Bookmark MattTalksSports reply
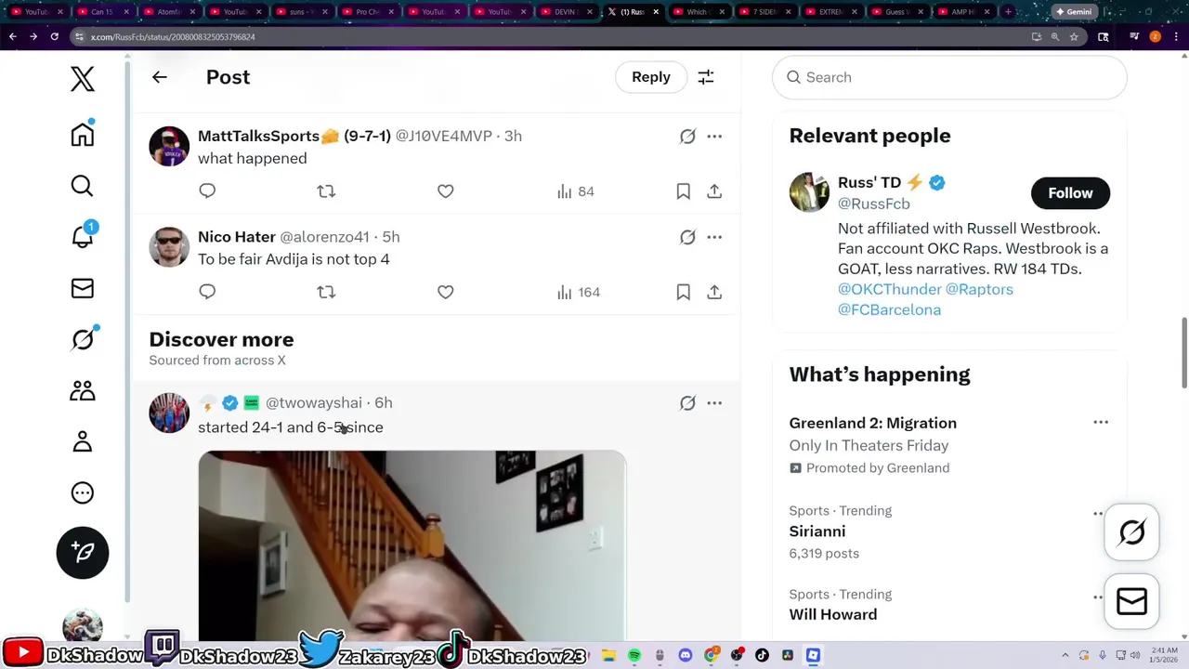The image size is (1189, 669). click(684, 191)
